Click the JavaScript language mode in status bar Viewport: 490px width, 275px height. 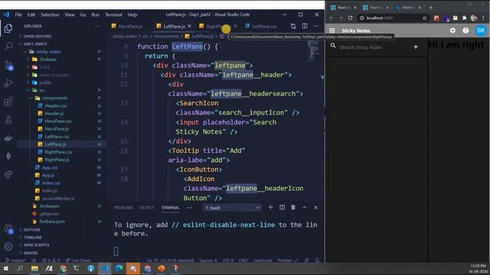(x=263, y=260)
